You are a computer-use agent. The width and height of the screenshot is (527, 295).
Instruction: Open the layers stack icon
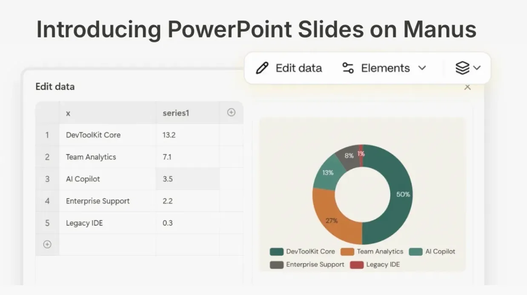[x=462, y=68]
